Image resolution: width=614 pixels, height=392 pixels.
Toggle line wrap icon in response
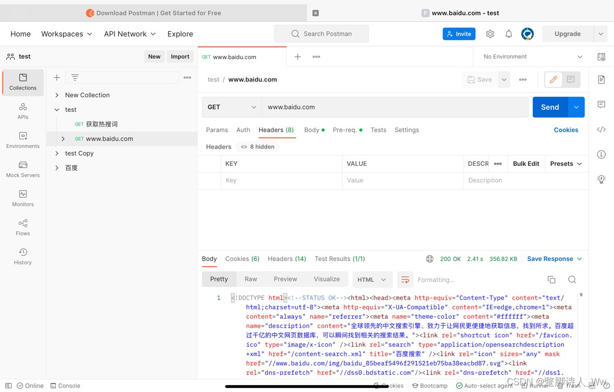(x=405, y=280)
